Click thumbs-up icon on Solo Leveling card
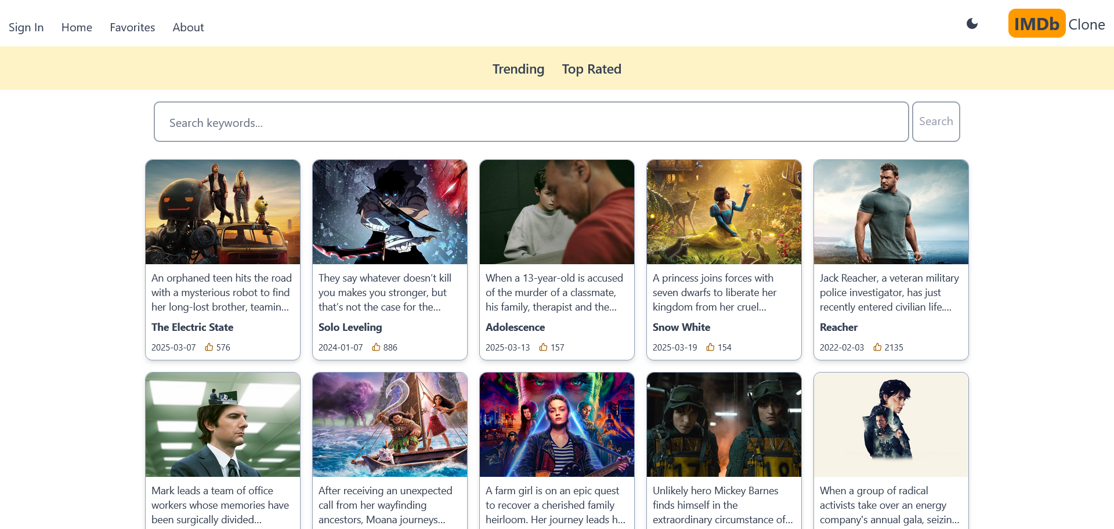 [376, 347]
